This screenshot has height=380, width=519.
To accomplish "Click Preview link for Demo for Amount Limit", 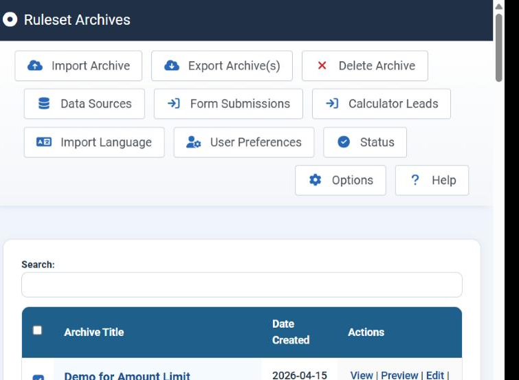I will pyautogui.click(x=399, y=375).
